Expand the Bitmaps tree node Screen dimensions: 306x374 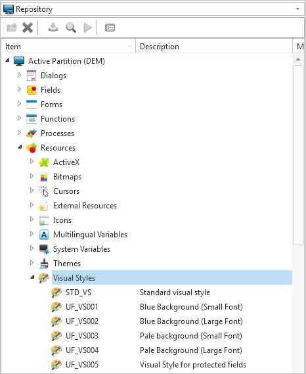click(32, 176)
